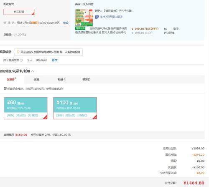Click the 运费 ¥0.00 value
The height and width of the screenshot is (187, 209).
[201, 161]
